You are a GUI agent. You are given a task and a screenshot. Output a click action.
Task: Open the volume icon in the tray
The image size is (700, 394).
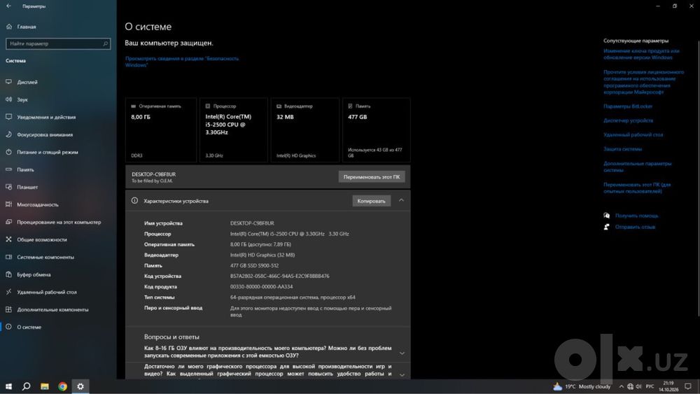[x=638, y=386]
